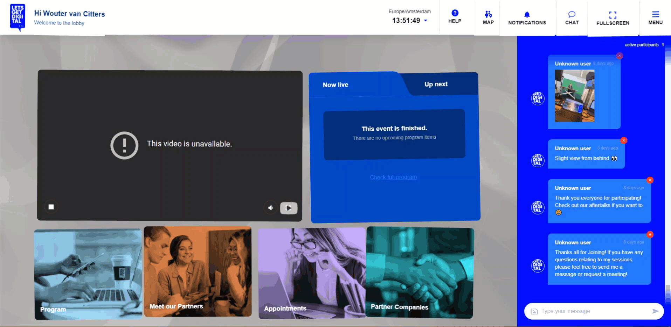671x327 pixels.
Task: Switch to the Up next tab
Action: [x=436, y=84]
